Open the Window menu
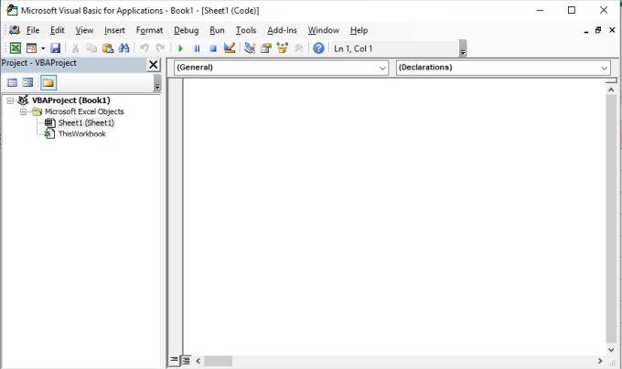The image size is (622, 369). (323, 30)
